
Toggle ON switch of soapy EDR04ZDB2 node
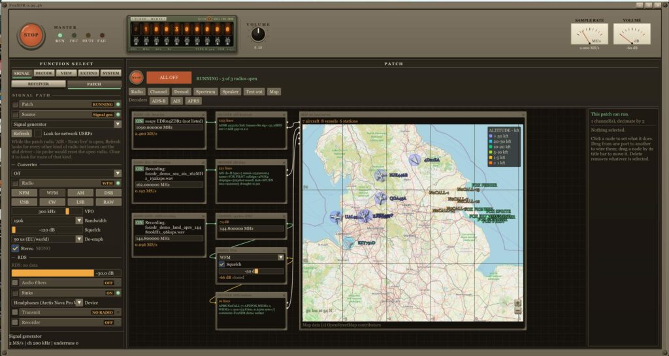(x=139, y=121)
